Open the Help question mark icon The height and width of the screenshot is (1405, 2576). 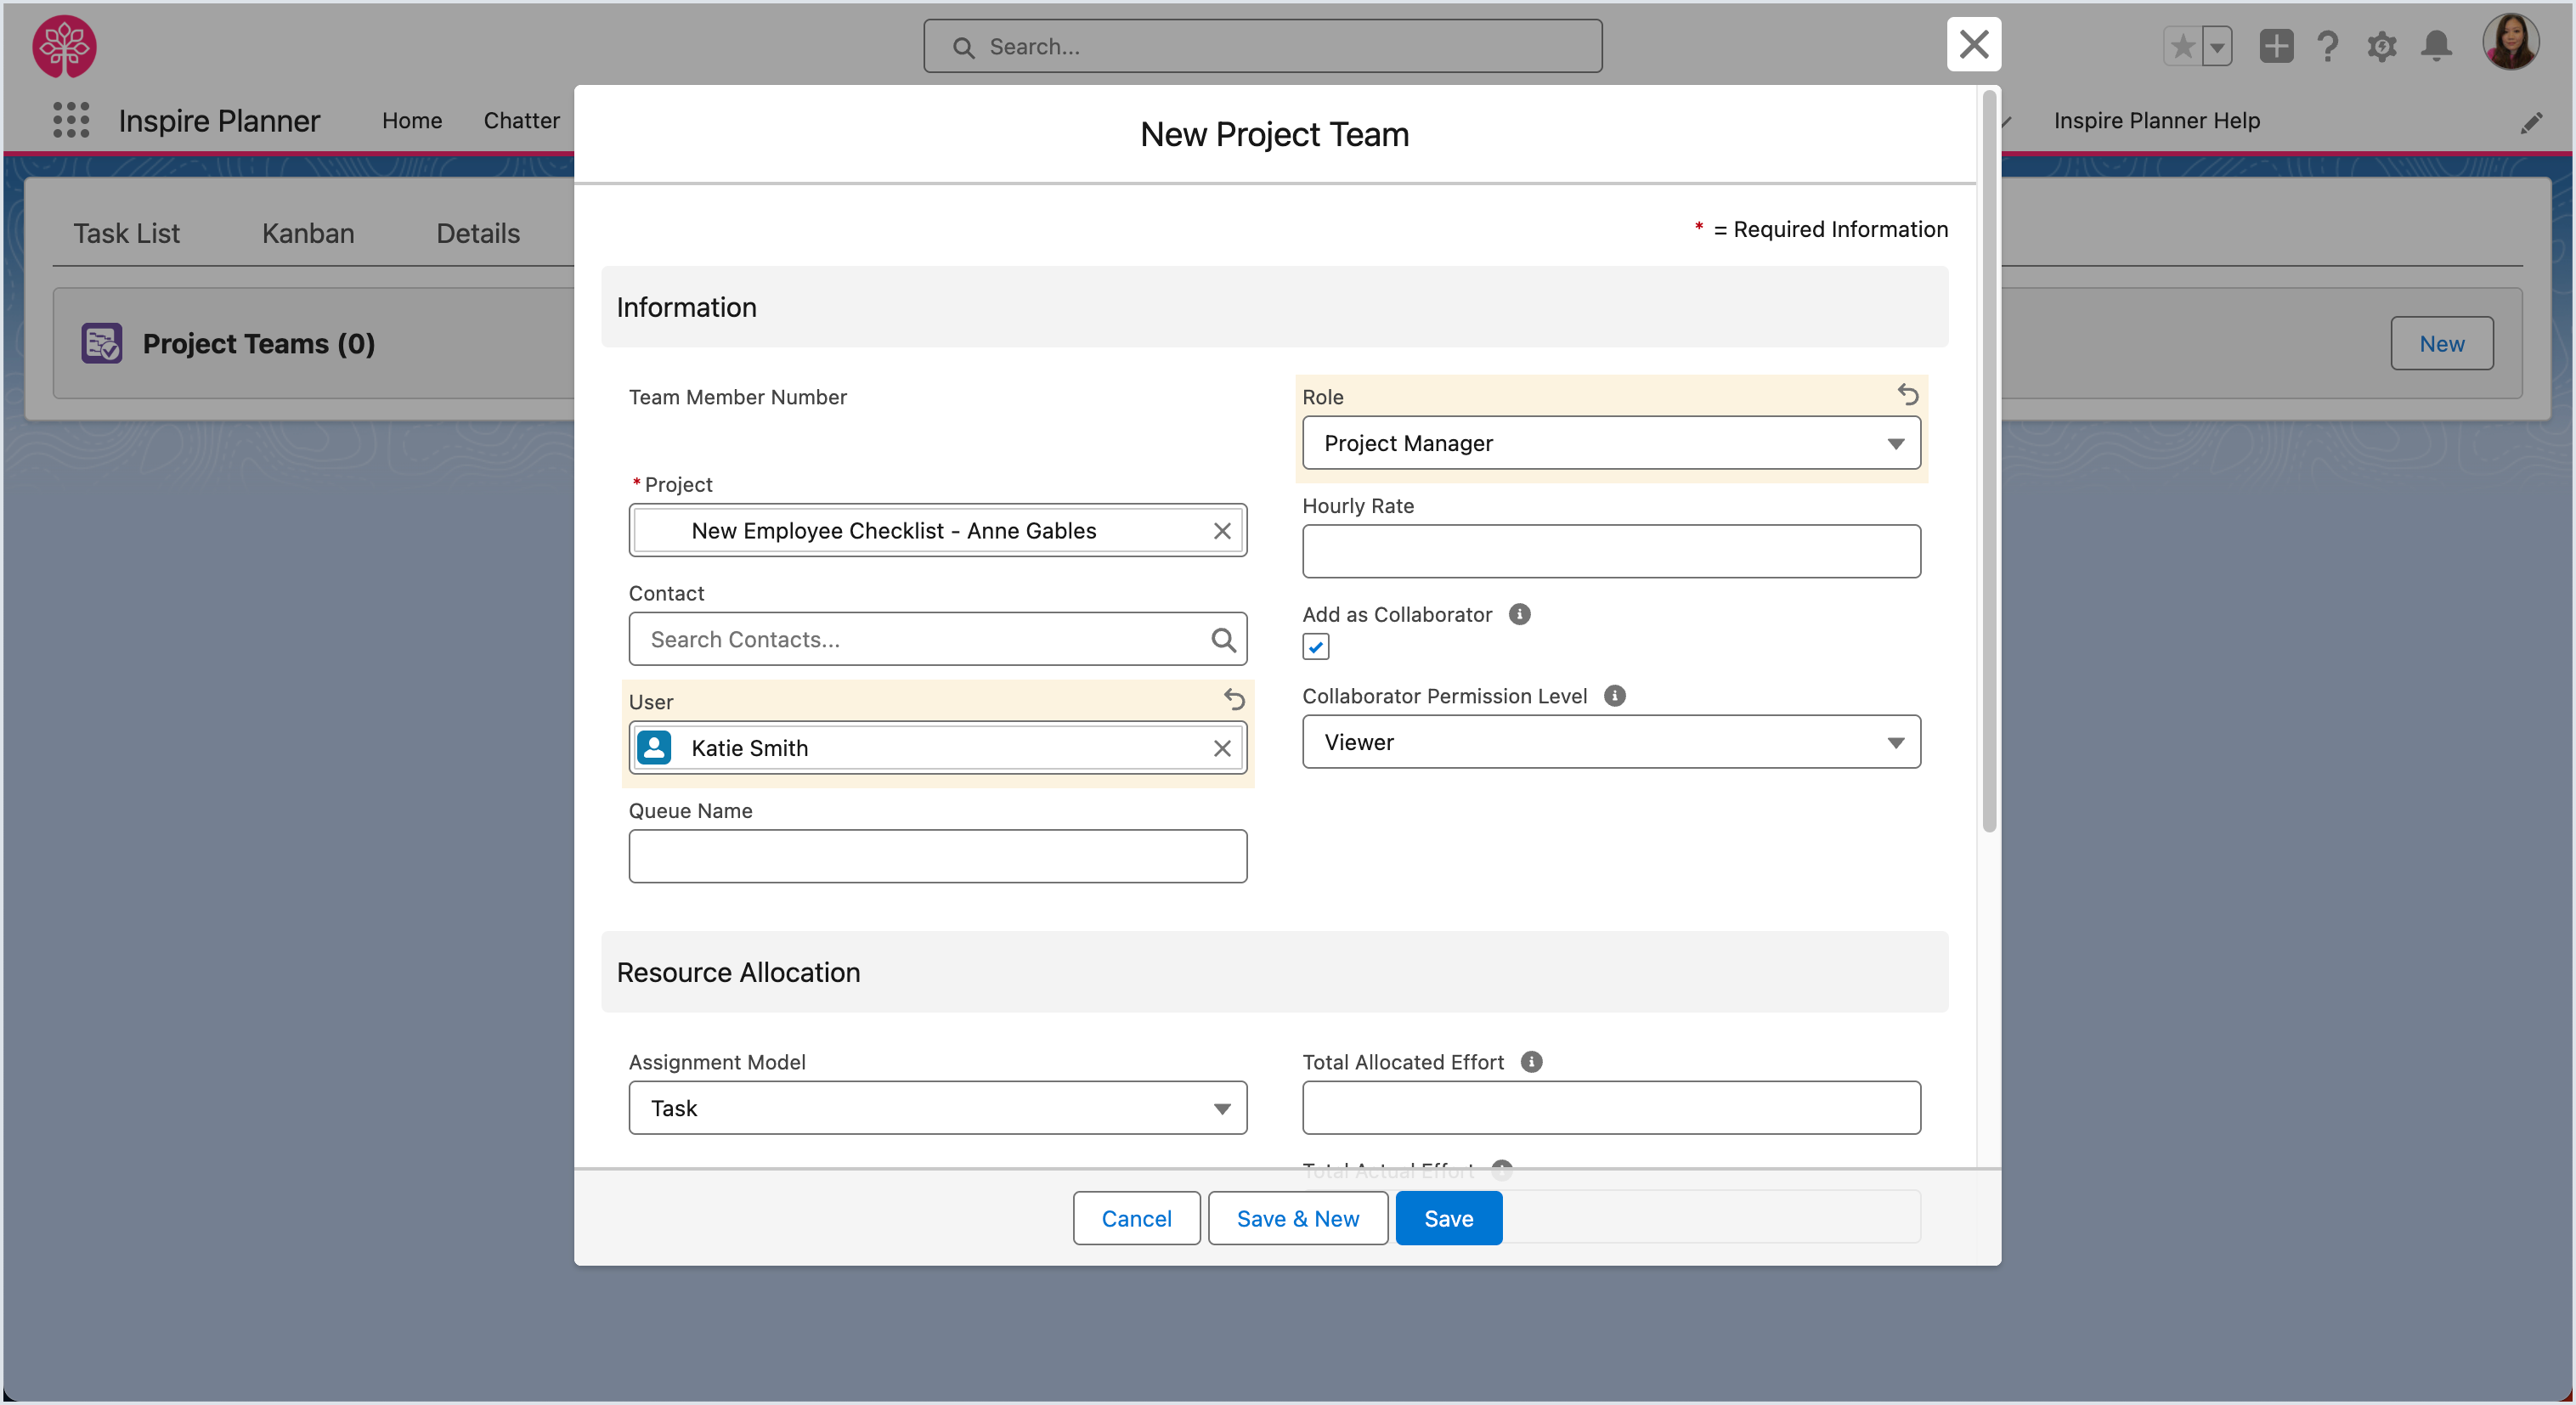(2328, 46)
